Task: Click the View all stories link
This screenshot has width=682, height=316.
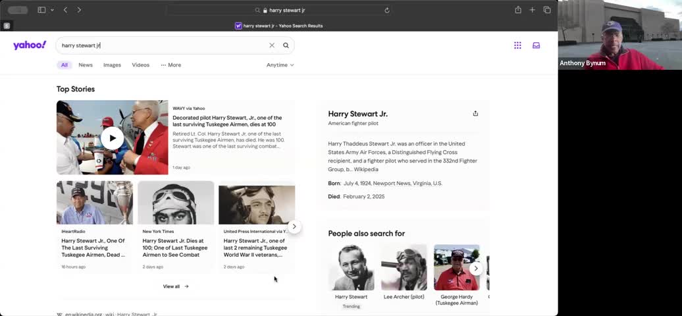Action: [x=176, y=286]
